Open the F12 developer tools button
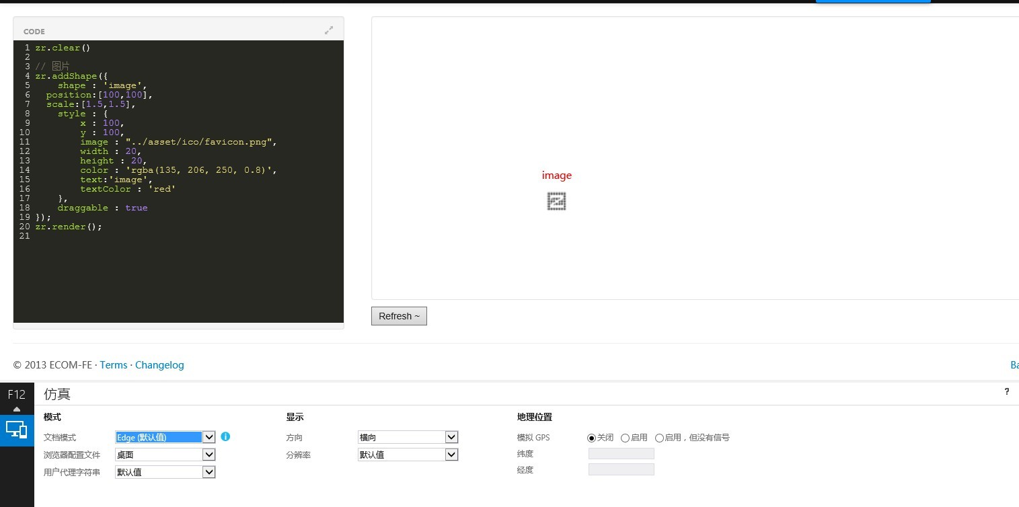 point(17,395)
